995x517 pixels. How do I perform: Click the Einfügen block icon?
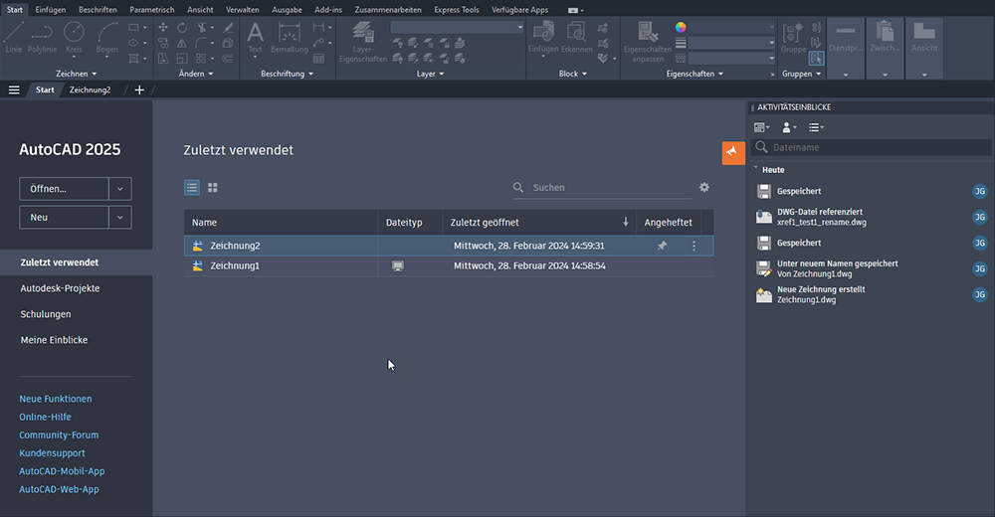[x=543, y=37]
